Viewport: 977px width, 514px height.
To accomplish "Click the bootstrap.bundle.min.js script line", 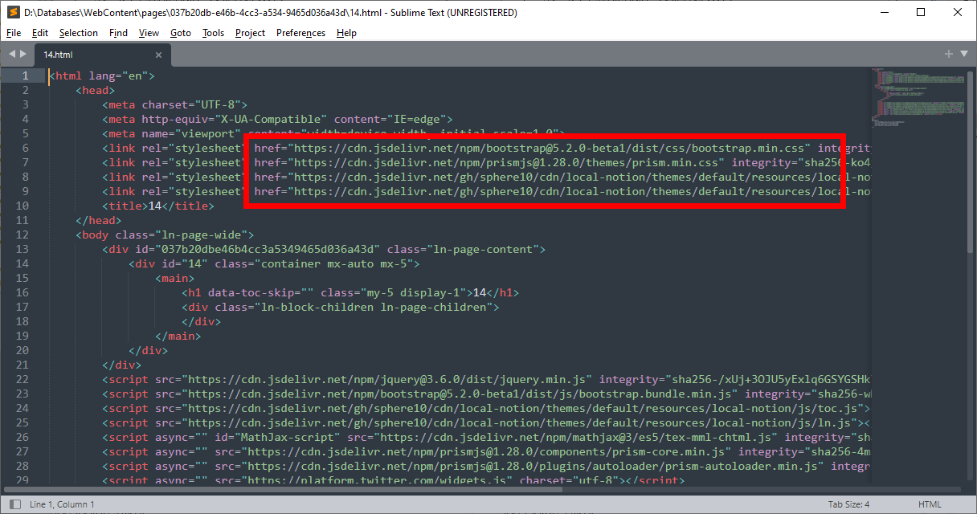I will click(x=486, y=394).
